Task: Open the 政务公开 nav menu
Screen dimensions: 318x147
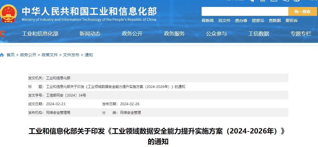Action: (132, 34)
